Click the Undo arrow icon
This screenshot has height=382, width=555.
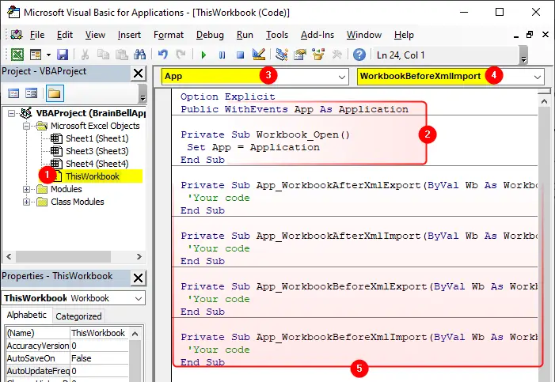162,55
